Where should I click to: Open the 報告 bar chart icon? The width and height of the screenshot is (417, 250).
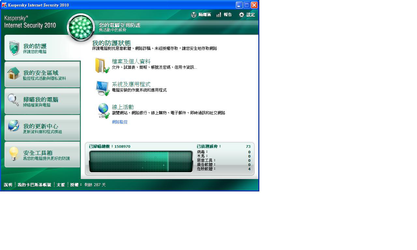tap(219, 15)
